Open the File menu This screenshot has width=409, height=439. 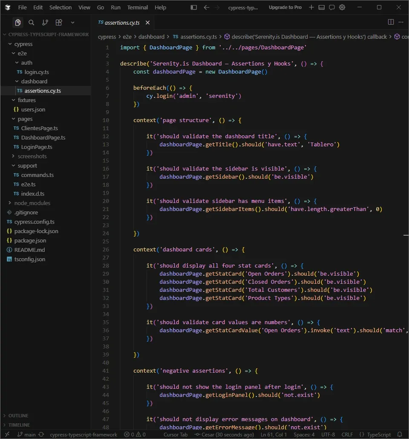tap(23, 7)
